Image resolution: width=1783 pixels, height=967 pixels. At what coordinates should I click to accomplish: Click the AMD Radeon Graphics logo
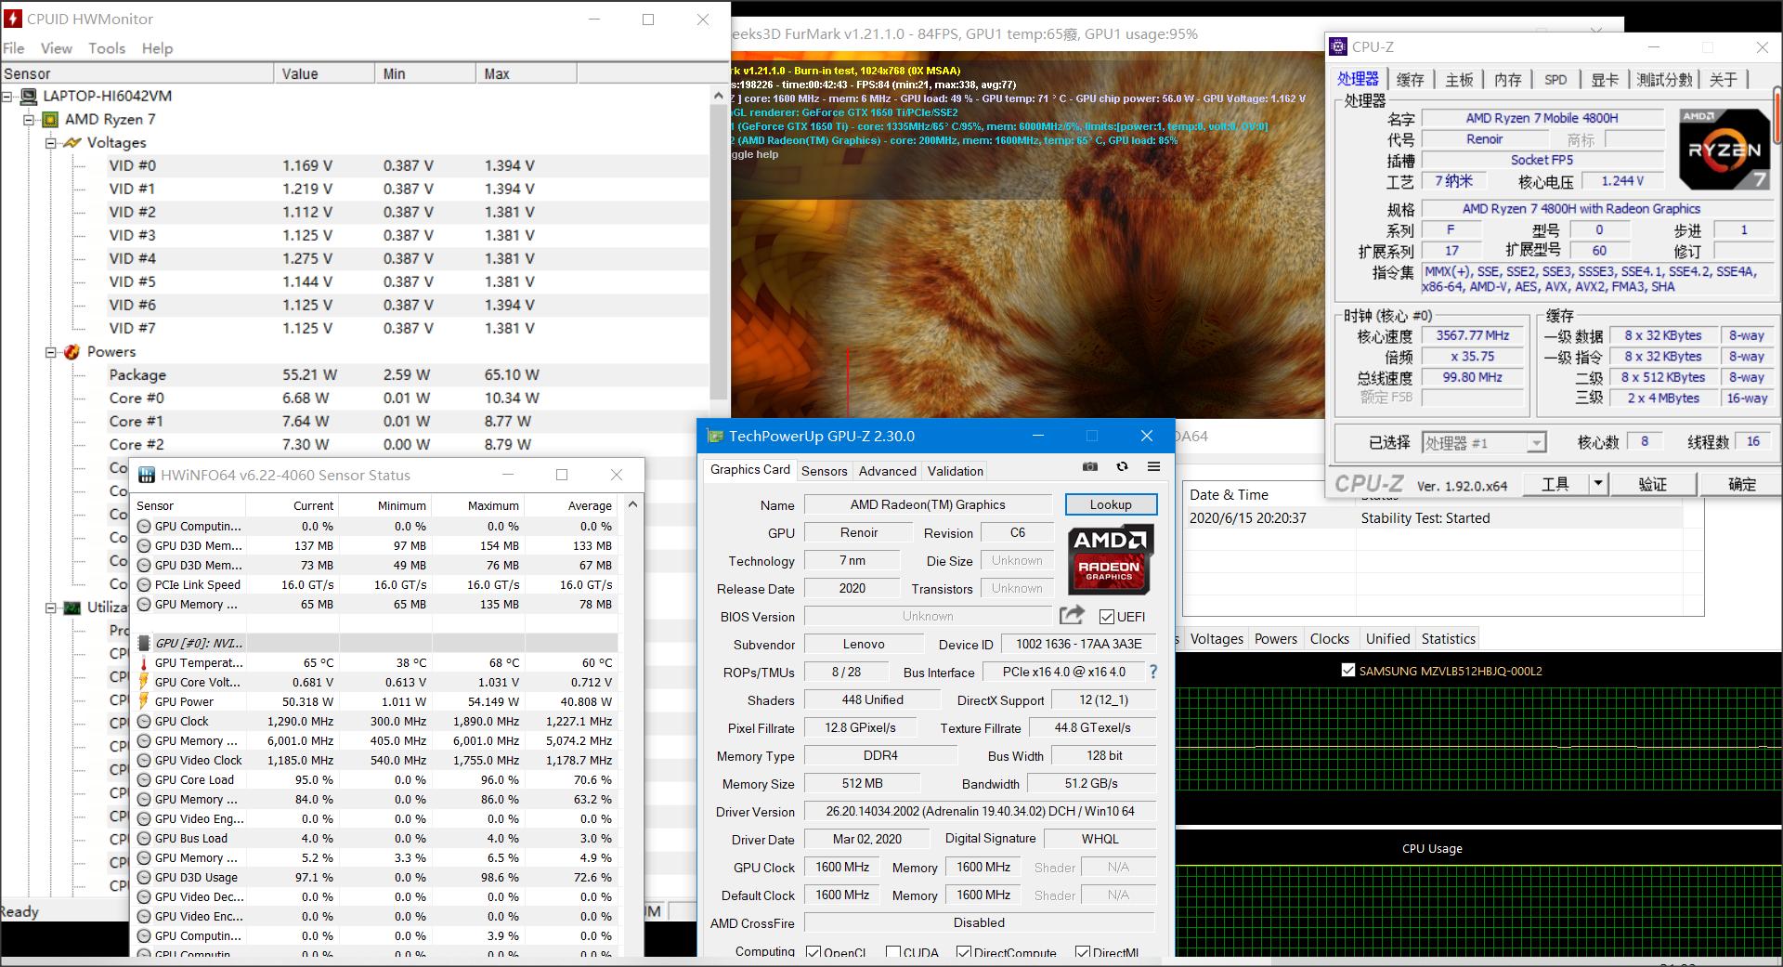pos(1110,559)
